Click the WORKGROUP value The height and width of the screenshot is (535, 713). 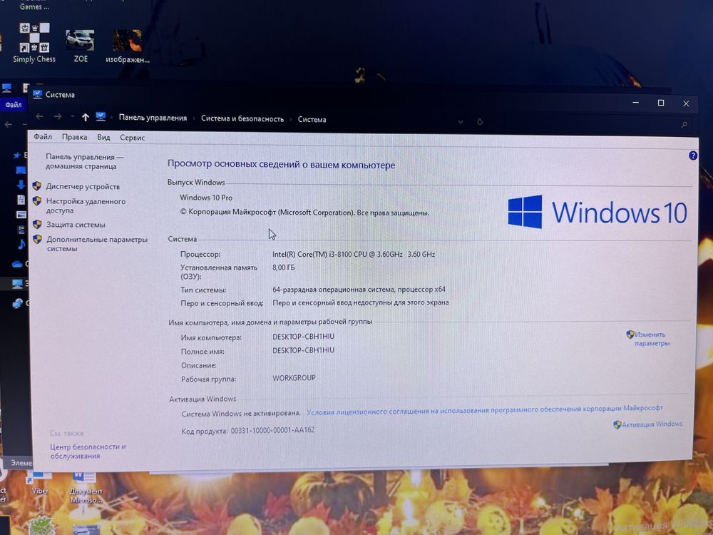[x=294, y=377]
